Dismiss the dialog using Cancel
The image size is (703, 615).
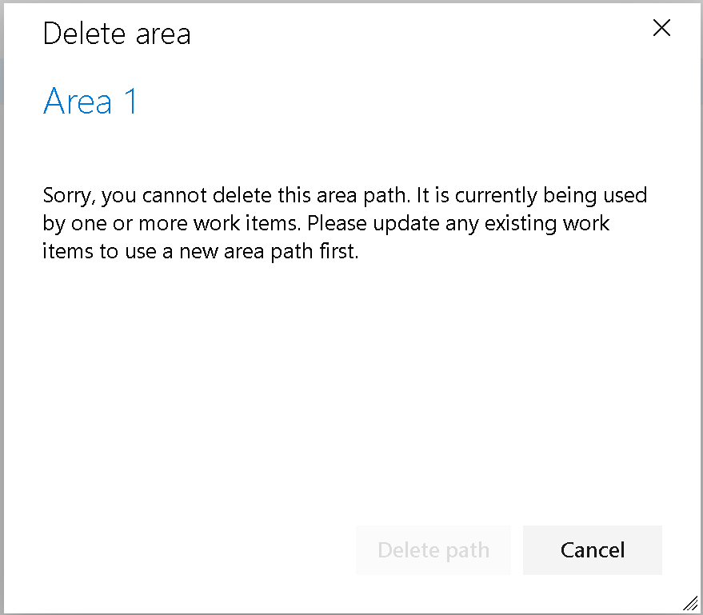click(592, 550)
